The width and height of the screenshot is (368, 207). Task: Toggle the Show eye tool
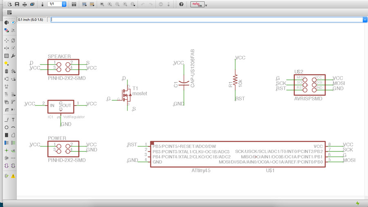13,22
